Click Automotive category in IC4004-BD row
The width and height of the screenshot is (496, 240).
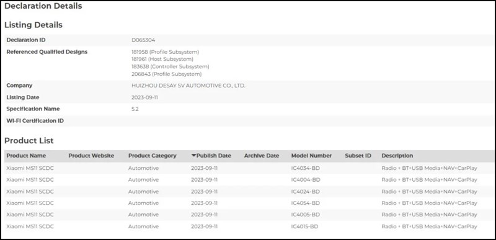pos(143,180)
